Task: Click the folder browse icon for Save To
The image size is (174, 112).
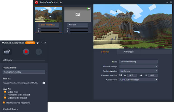Action: (x=44, y=83)
